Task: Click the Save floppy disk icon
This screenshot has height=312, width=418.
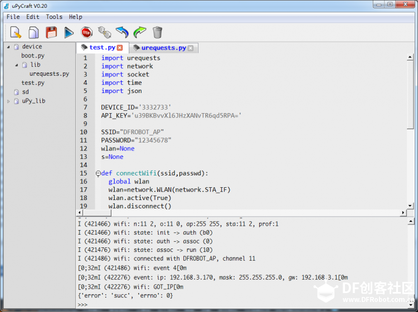Action: point(51,32)
